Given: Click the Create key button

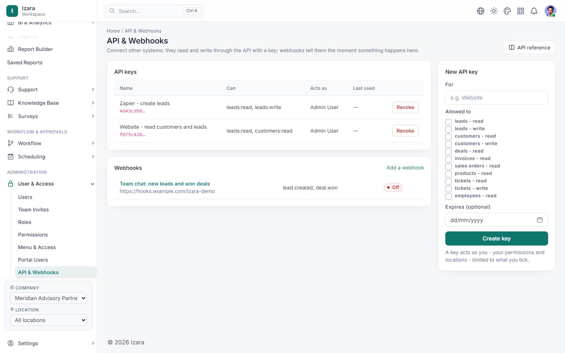Looking at the screenshot, I should (x=497, y=238).
